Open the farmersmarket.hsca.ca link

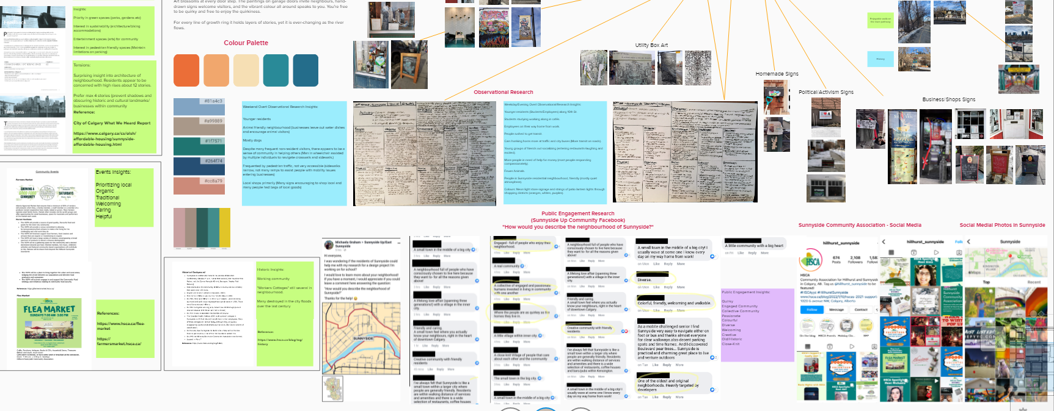coord(119,341)
